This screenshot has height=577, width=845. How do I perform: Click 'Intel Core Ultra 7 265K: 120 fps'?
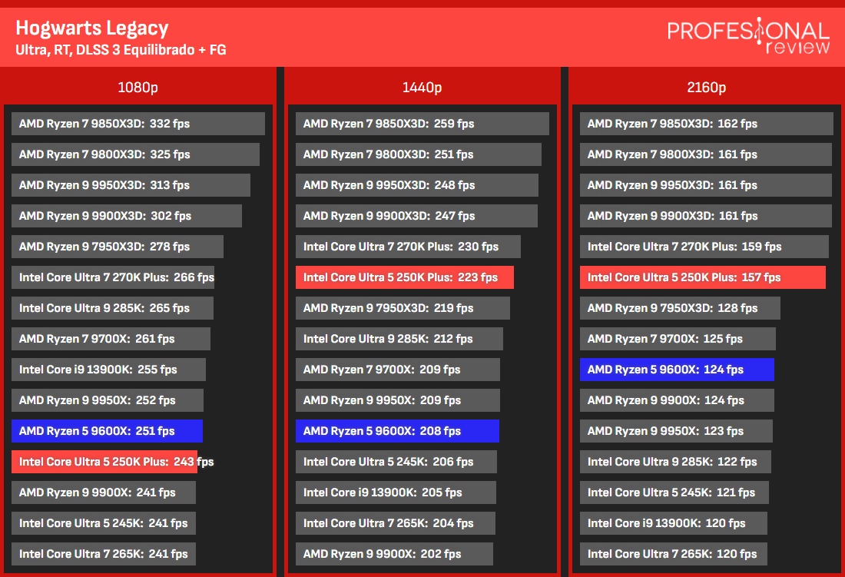(674, 554)
